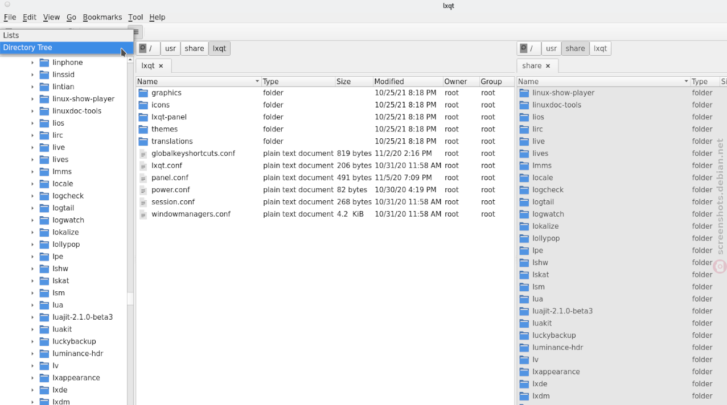Select the translations folder icon in the file list
This screenshot has width=727, height=405.
143,141
